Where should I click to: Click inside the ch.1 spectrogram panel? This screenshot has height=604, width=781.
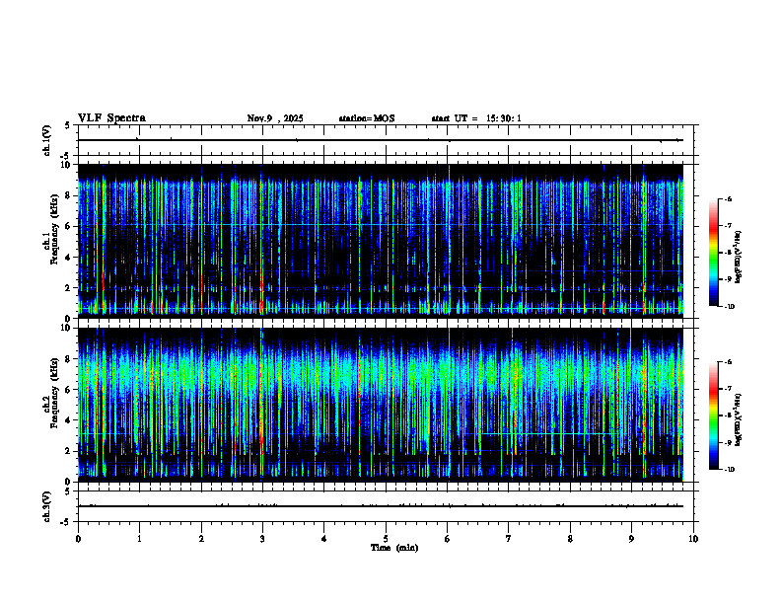(x=381, y=239)
